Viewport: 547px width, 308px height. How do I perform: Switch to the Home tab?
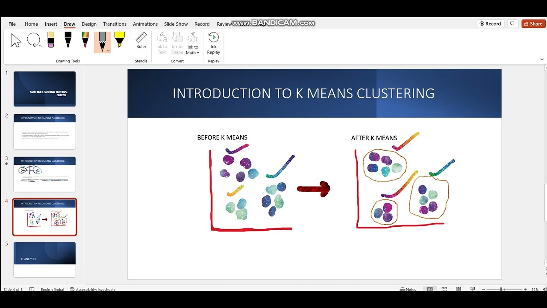coord(31,24)
